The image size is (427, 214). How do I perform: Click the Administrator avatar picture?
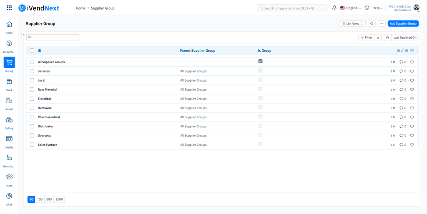(x=417, y=7)
